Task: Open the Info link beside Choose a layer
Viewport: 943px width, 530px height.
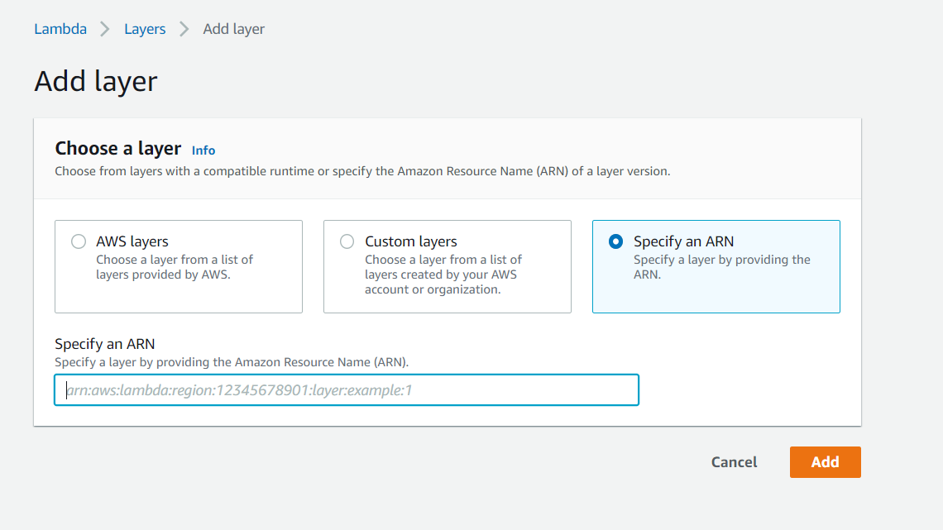Action: point(203,150)
